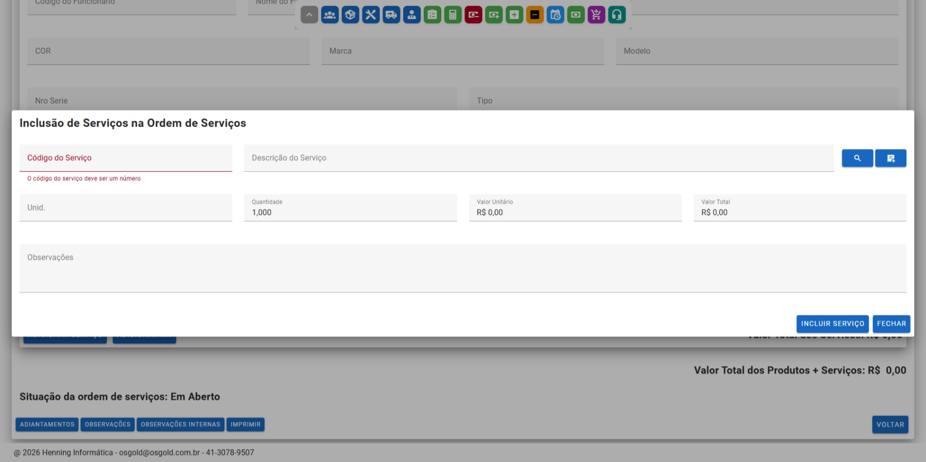
Task: Focus the Descrição do Serviço field
Action: point(538,158)
